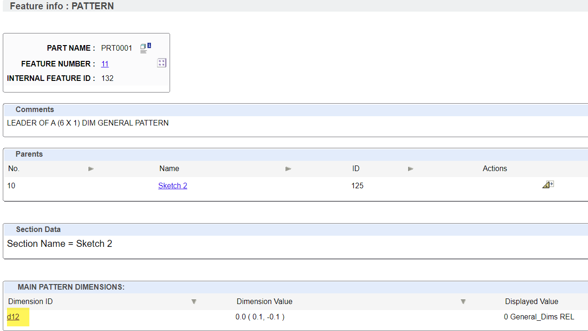Click the filter icon in the ID column
The width and height of the screenshot is (588, 331).
(410, 169)
